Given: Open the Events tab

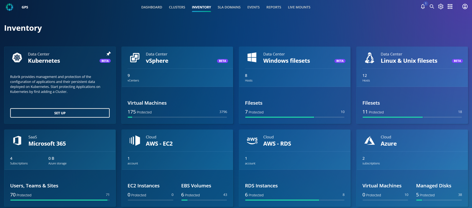Looking at the screenshot, I should (x=253, y=7).
